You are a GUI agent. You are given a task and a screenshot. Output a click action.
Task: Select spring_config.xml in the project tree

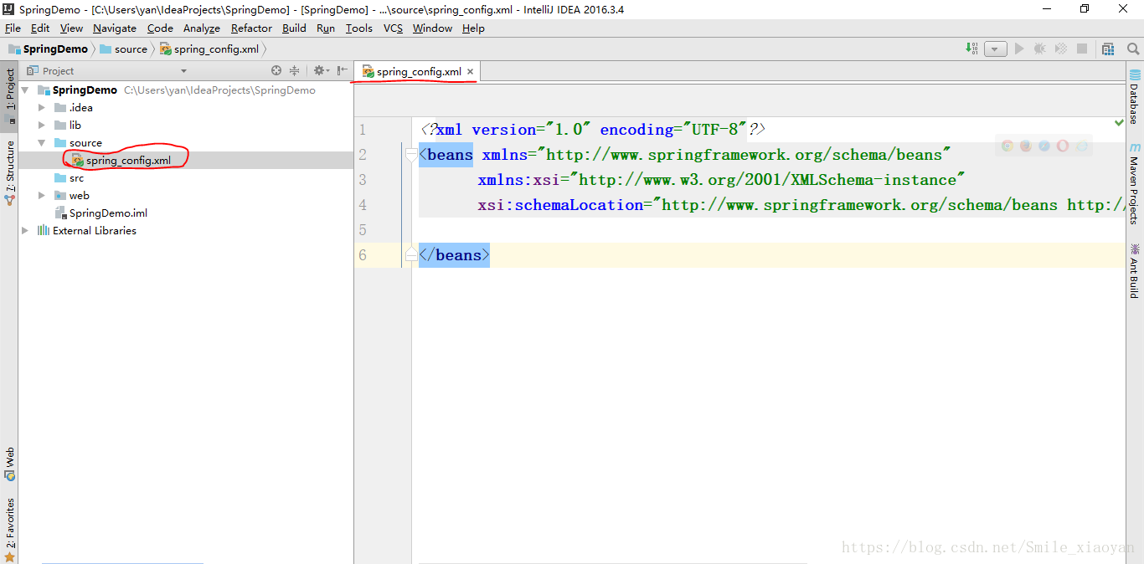(128, 161)
